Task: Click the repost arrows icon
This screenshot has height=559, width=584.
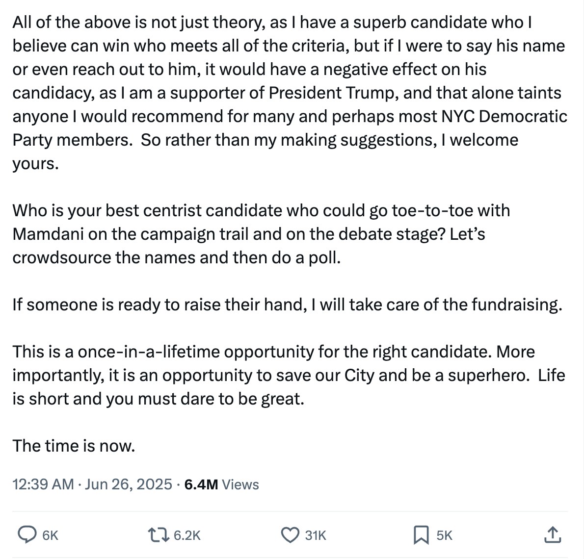Action: pyautogui.click(x=159, y=535)
